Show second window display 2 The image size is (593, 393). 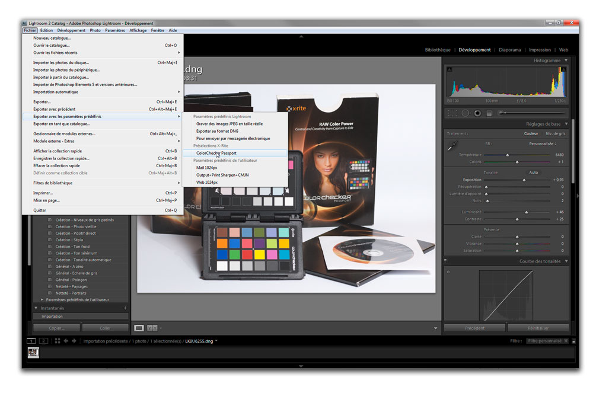click(43, 341)
